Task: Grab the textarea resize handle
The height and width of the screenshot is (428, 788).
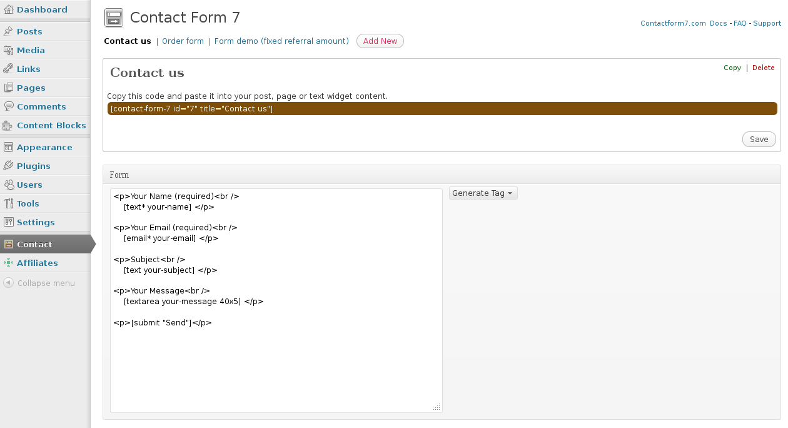Action: pyautogui.click(x=437, y=407)
